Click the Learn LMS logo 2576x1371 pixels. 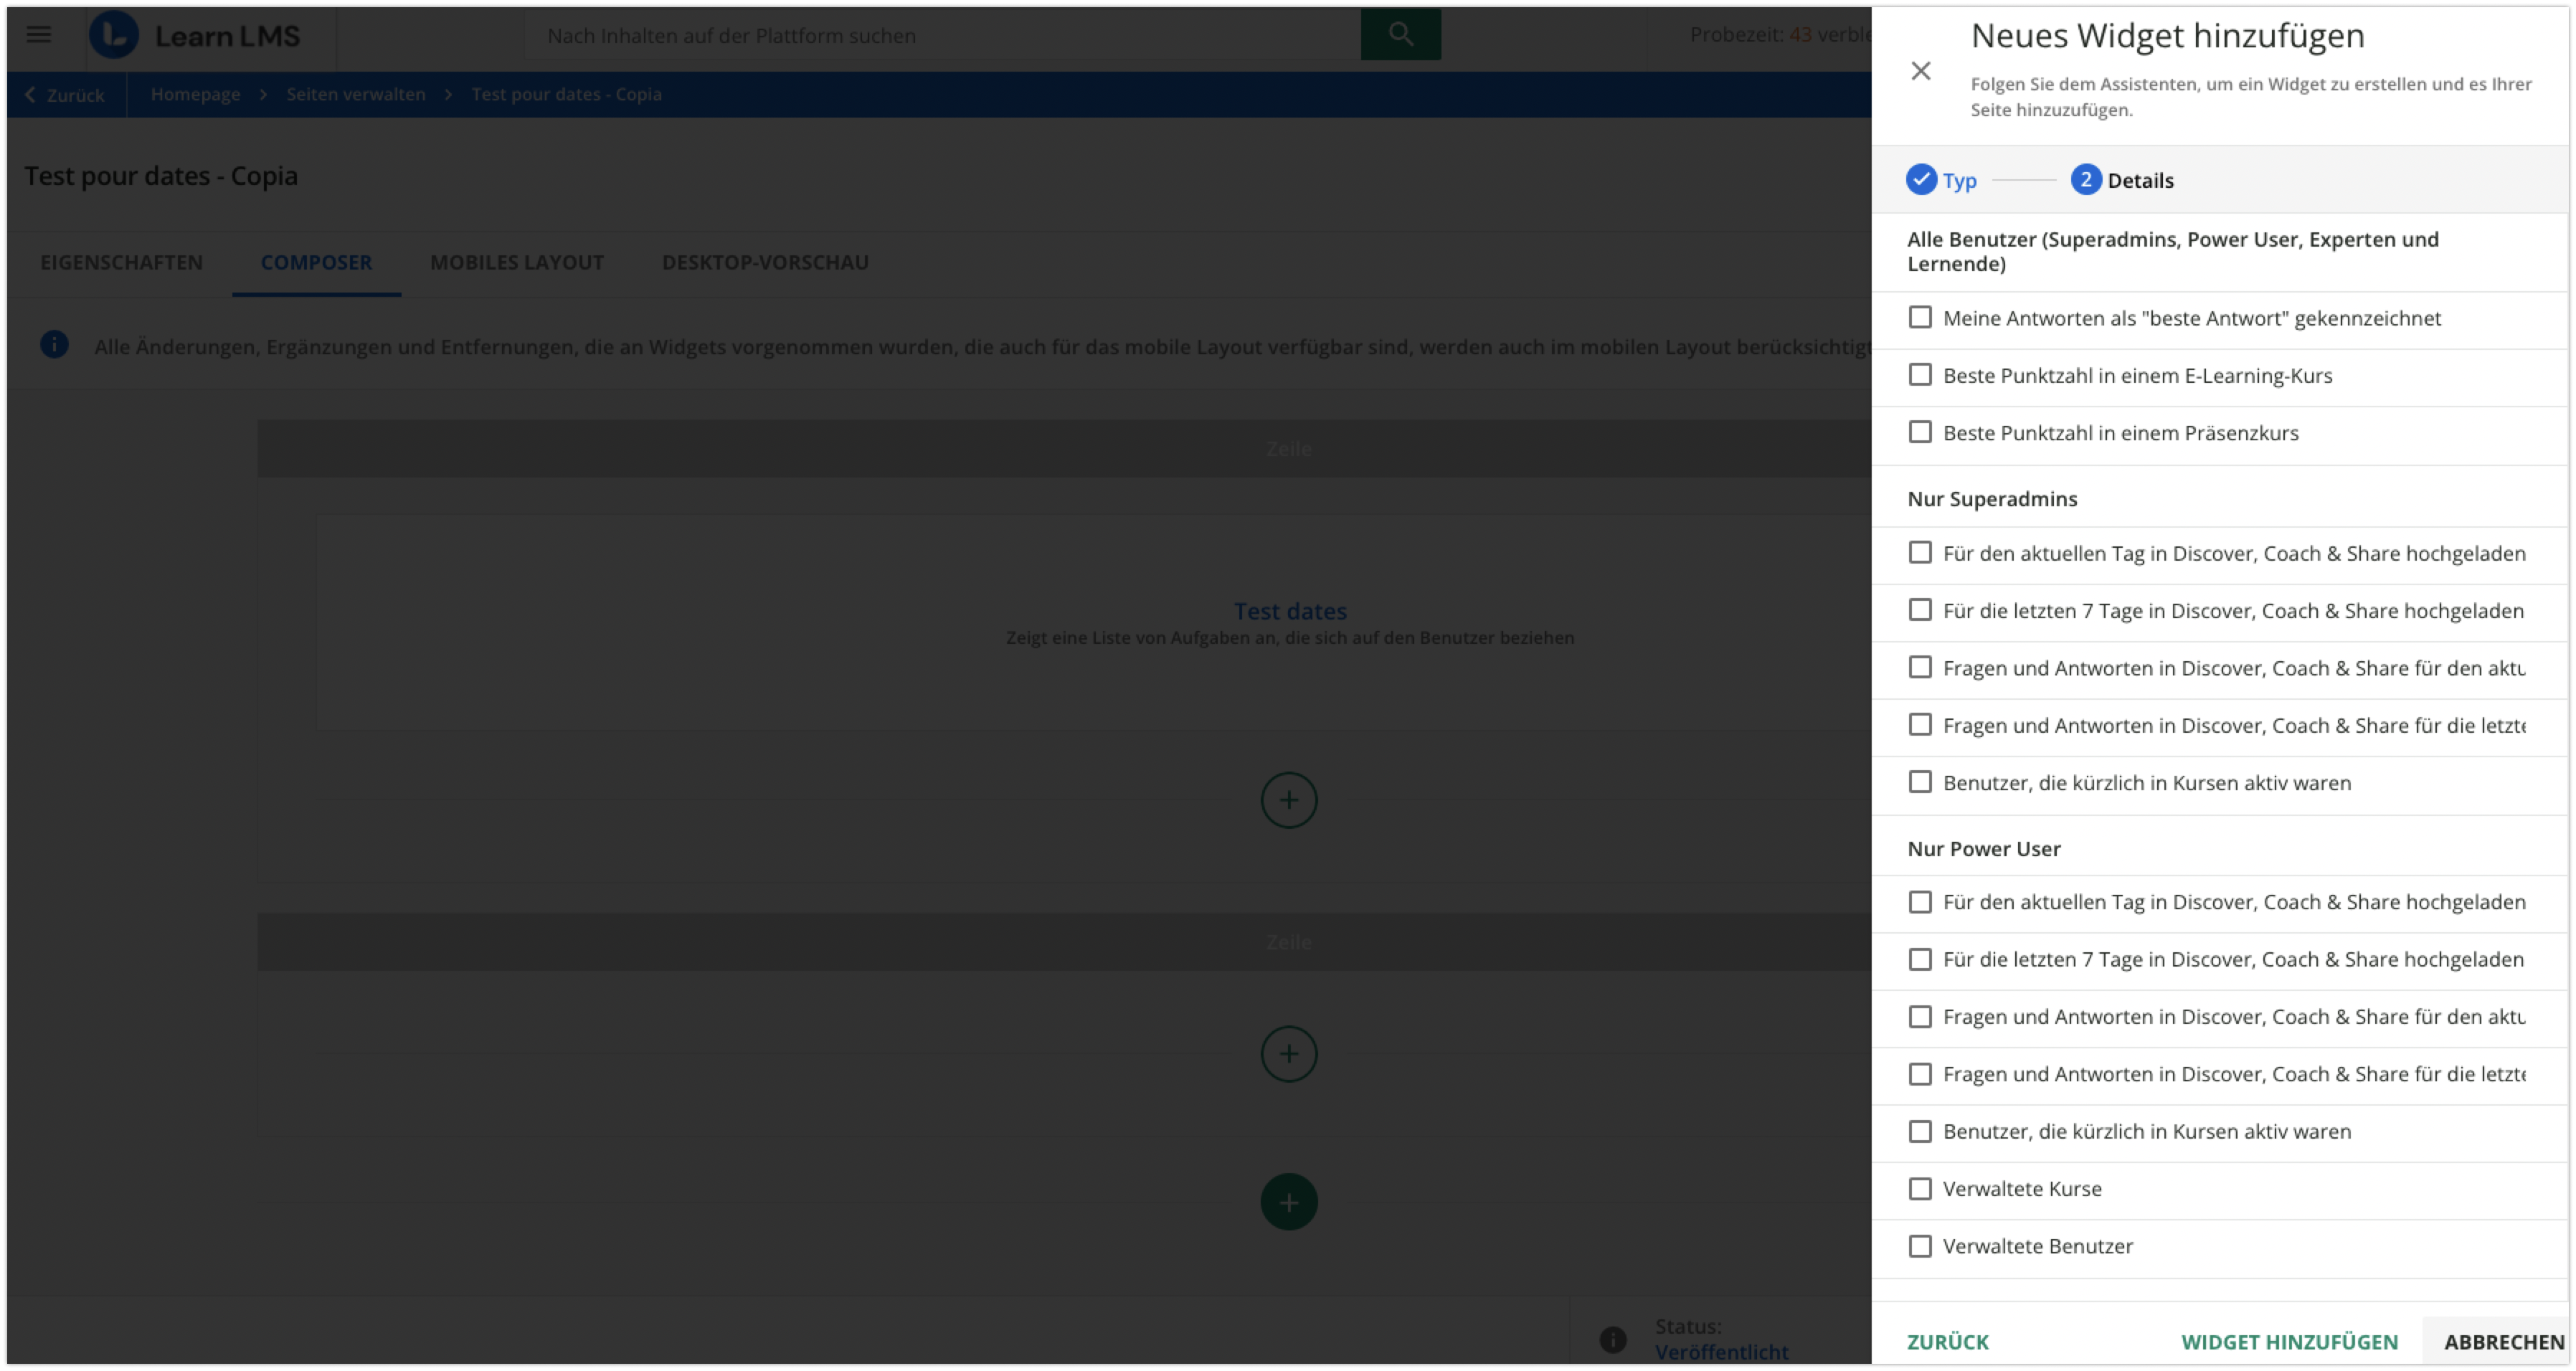pos(196,36)
